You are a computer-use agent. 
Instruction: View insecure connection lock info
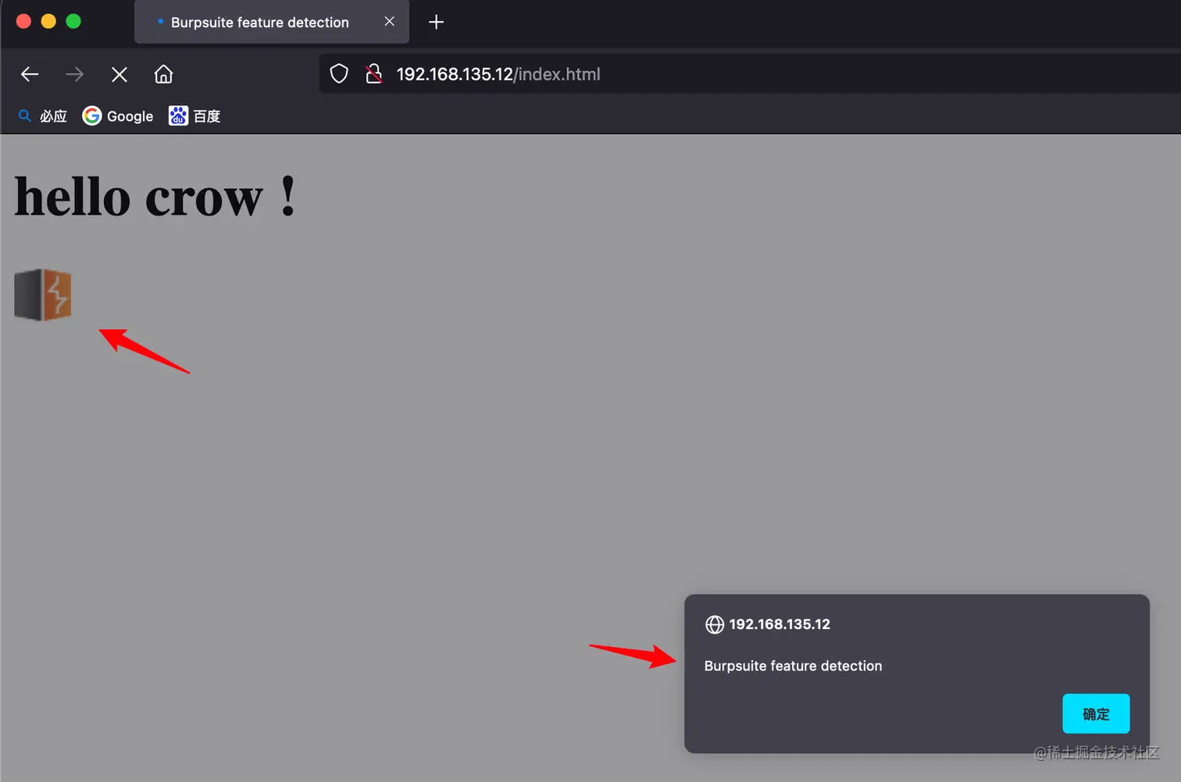point(374,74)
